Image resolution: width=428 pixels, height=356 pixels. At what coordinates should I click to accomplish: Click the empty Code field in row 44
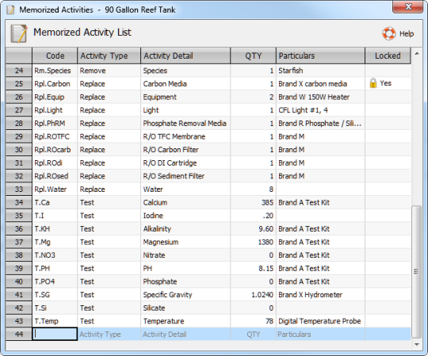[55, 334]
